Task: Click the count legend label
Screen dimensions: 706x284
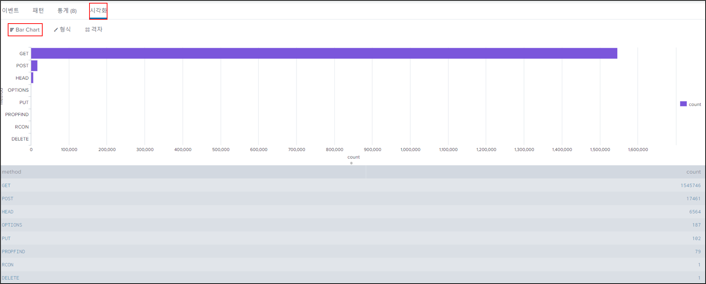Action: coord(695,104)
